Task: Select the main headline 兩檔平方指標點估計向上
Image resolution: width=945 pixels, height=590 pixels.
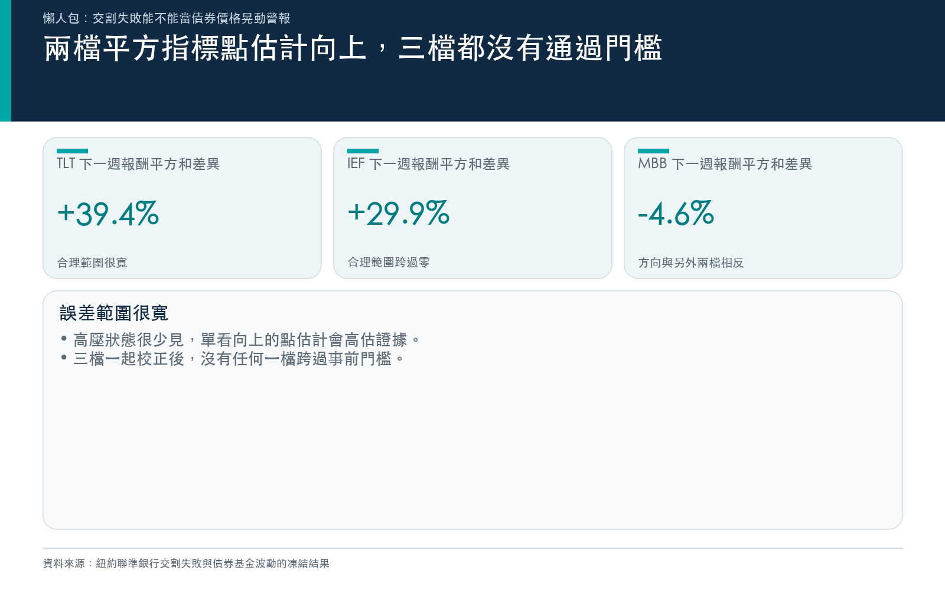Action: coord(353,48)
